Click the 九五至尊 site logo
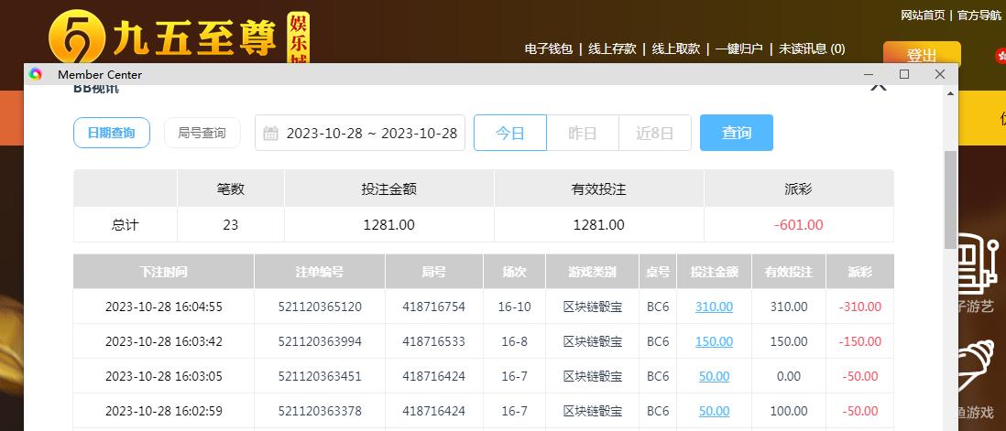This screenshot has height=431, width=1006. click(x=179, y=38)
